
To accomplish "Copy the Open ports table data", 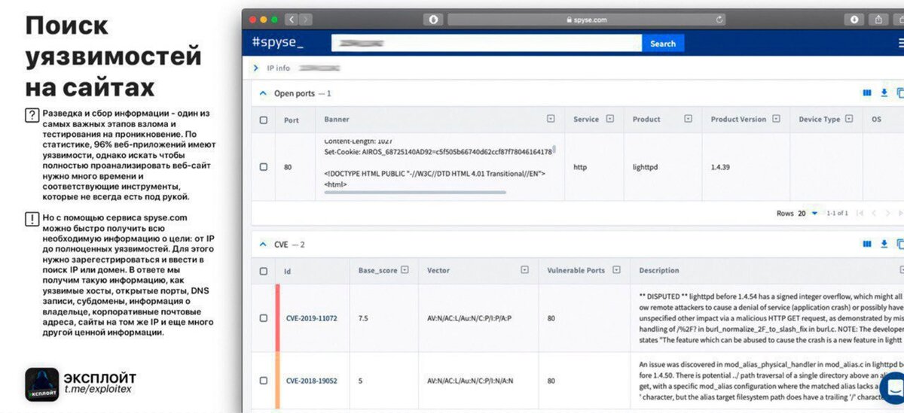I will click(x=900, y=93).
